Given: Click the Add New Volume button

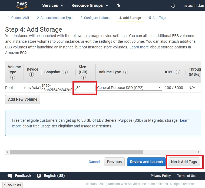Looking at the screenshot, I should coord(23,99).
